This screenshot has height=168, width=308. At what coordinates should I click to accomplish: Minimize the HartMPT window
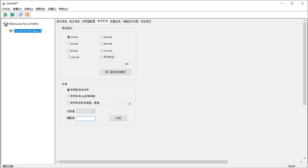pos(282,3)
